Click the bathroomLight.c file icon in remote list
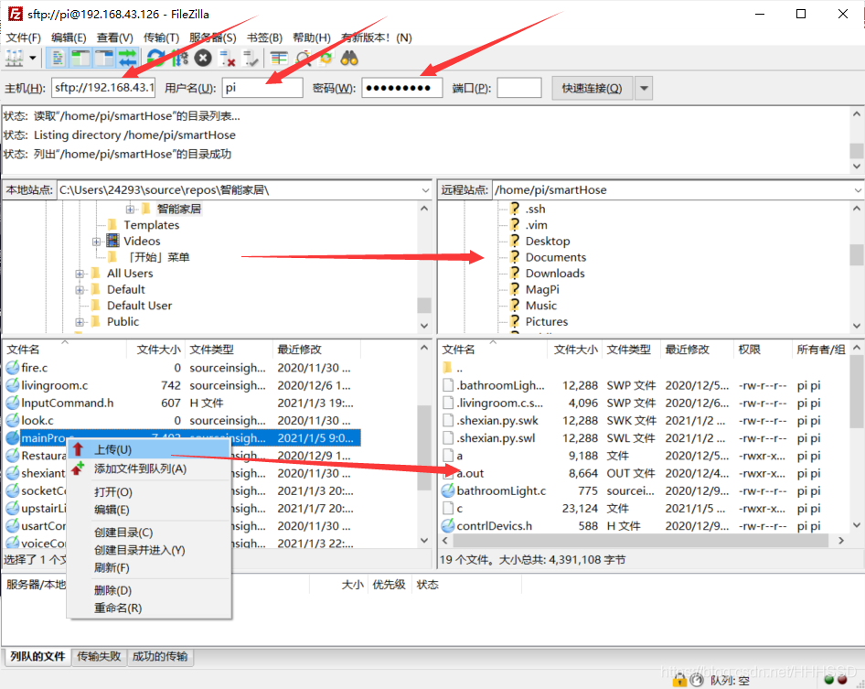Screen dimensions: 865x689 (x=448, y=490)
